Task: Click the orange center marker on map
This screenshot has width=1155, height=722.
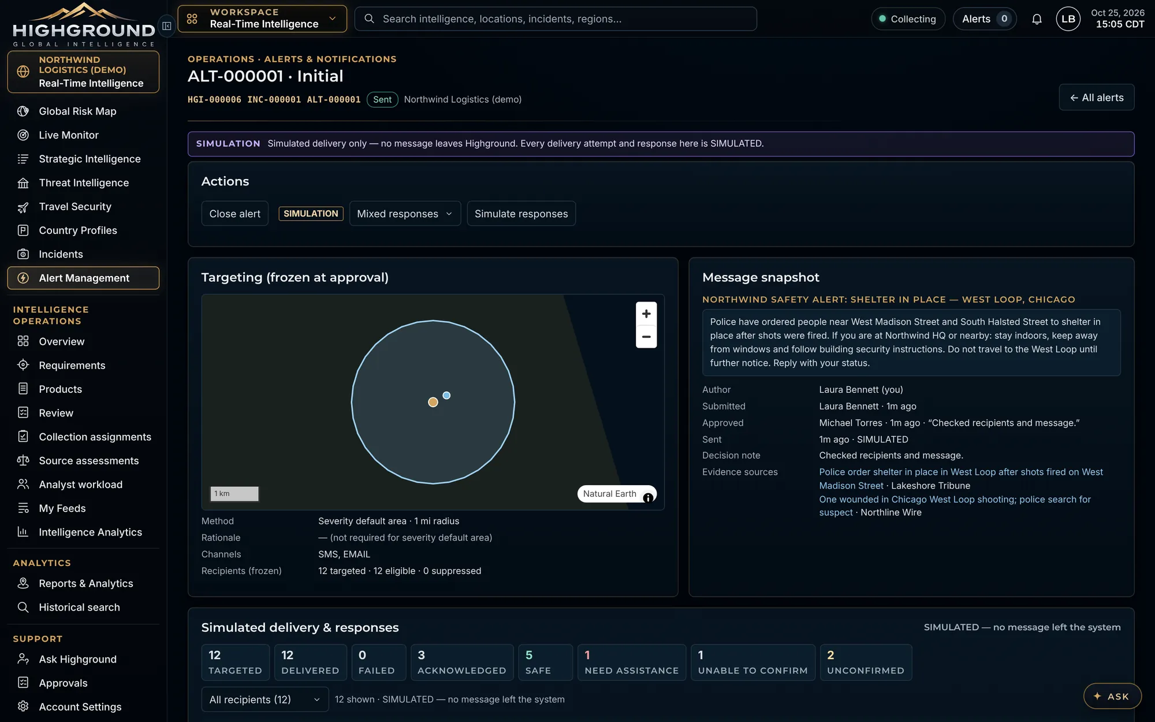Action: click(433, 403)
